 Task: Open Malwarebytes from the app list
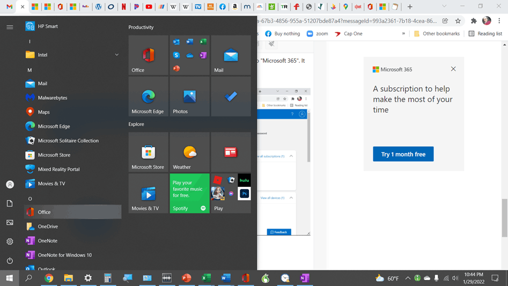point(73,98)
